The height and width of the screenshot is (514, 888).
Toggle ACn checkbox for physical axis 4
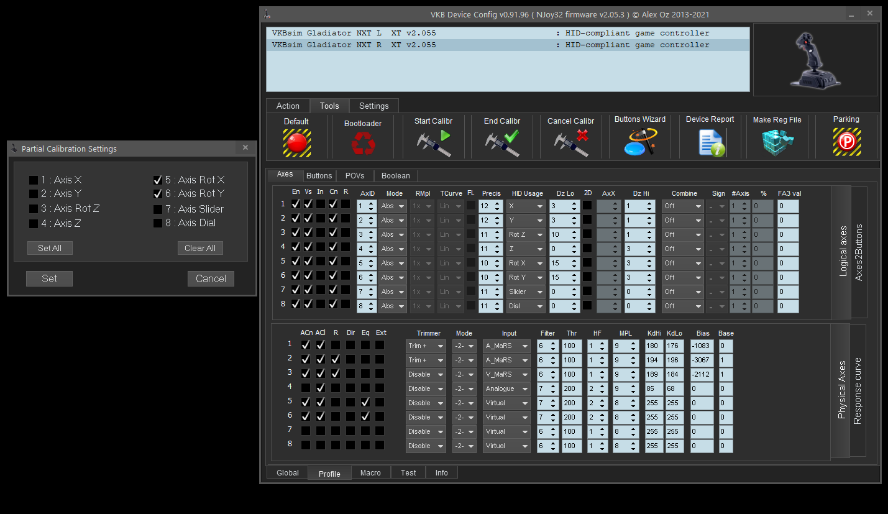pyautogui.click(x=305, y=387)
